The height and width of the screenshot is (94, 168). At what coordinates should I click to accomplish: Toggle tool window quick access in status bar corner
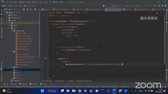pos(2,87)
